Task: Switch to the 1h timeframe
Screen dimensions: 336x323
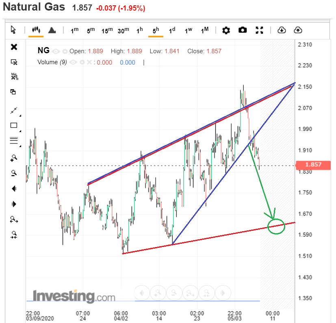Action: (139, 30)
